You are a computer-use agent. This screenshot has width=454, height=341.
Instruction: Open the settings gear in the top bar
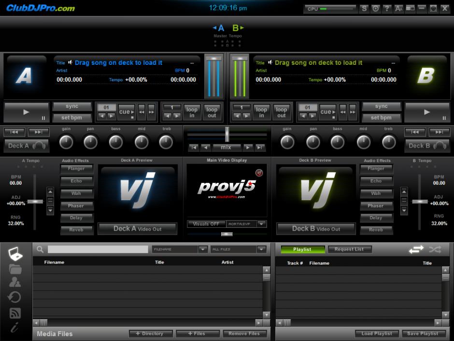pyautogui.click(x=375, y=9)
